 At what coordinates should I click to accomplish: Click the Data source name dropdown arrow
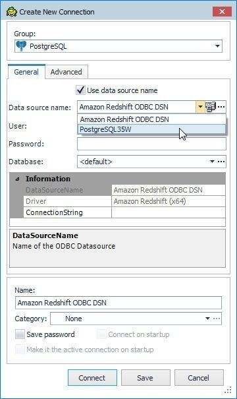click(x=200, y=107)
